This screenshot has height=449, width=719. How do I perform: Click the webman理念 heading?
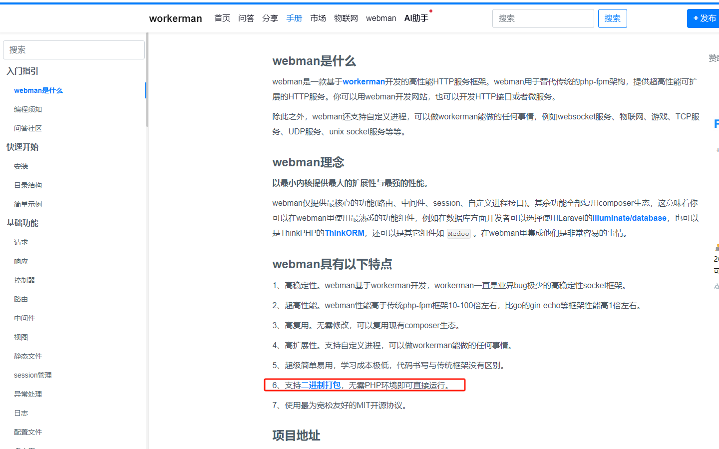click(x=308, y=162)
